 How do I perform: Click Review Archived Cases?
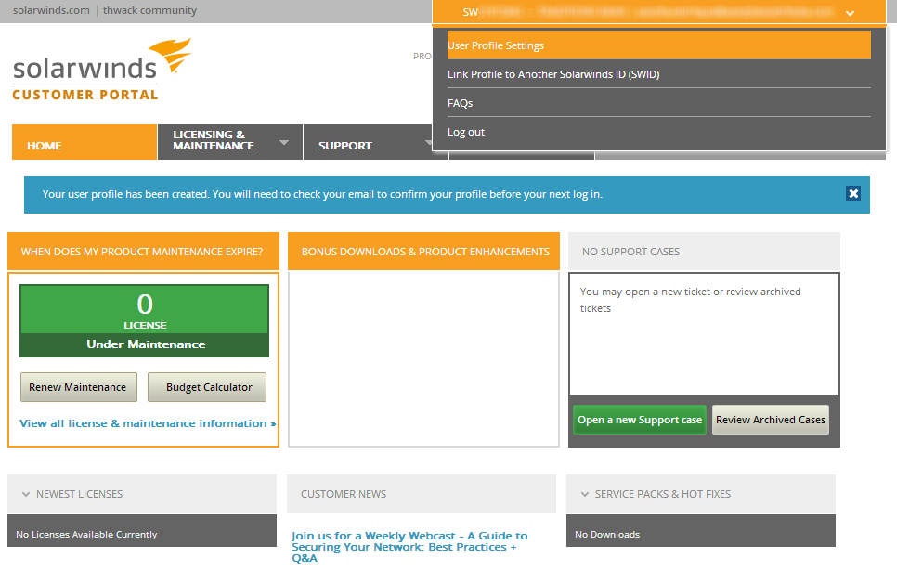[x=770, y=419]
